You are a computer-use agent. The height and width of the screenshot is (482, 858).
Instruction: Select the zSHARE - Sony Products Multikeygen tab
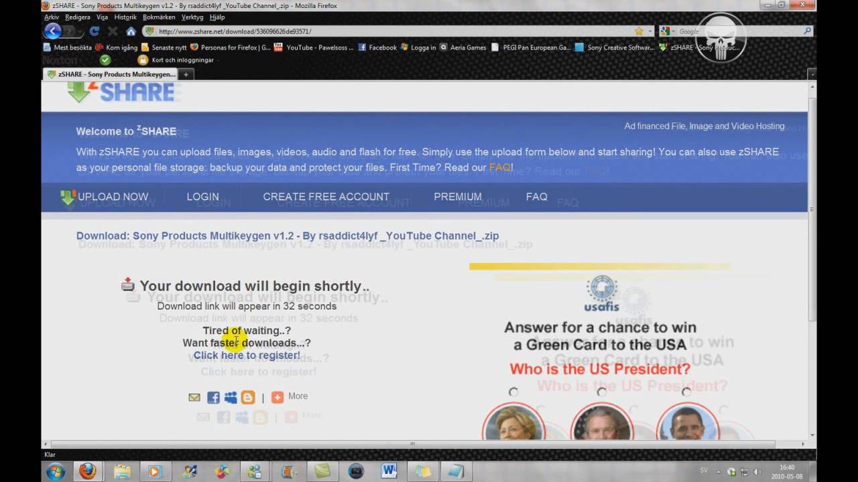(x=109, y=74)
